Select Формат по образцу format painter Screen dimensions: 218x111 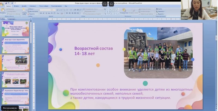[x=13, y=14]
